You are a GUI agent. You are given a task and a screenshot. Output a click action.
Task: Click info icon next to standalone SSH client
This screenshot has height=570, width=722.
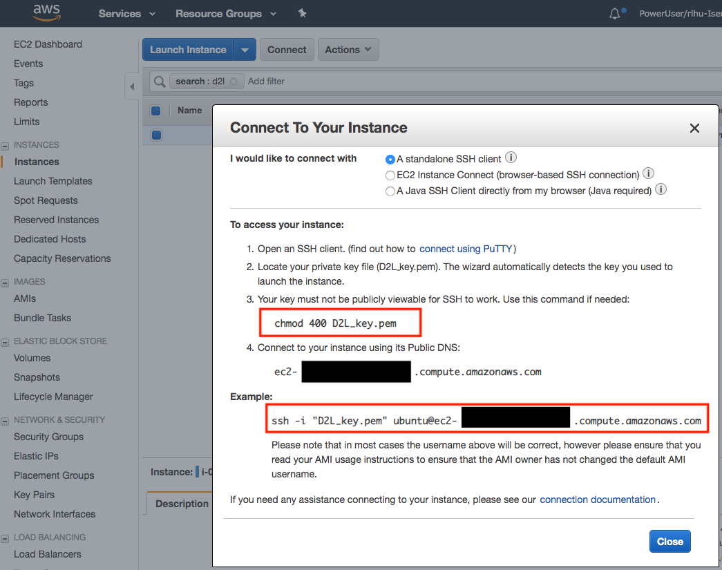point(511,158)
